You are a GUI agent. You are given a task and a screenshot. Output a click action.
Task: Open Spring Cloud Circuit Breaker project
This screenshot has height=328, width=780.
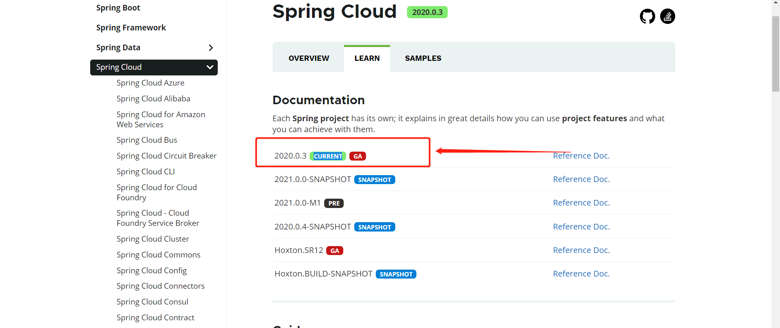(167, 156)
